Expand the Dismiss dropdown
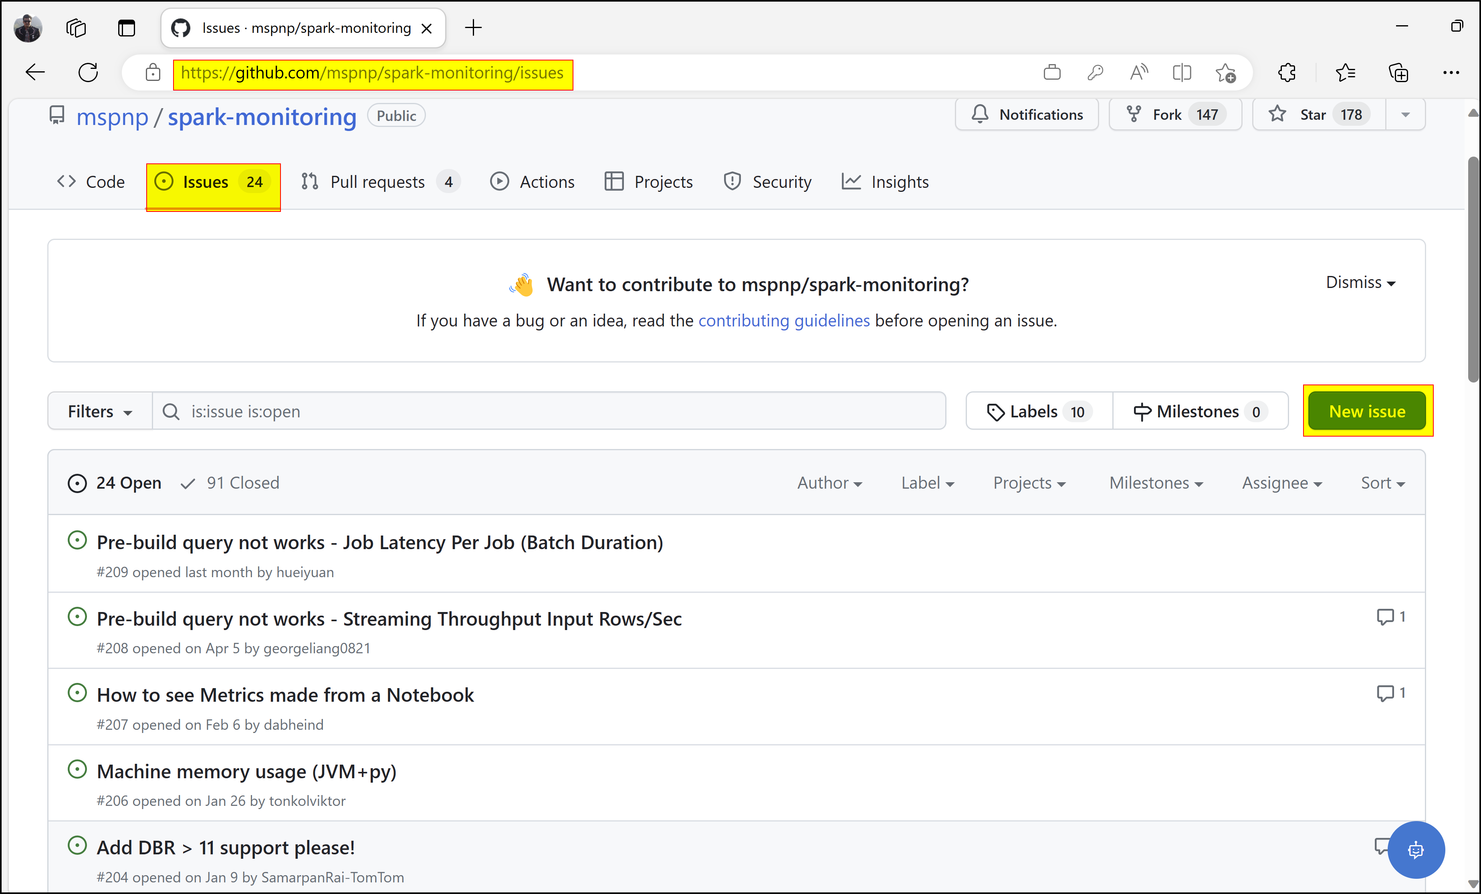 pos(1360,282)
